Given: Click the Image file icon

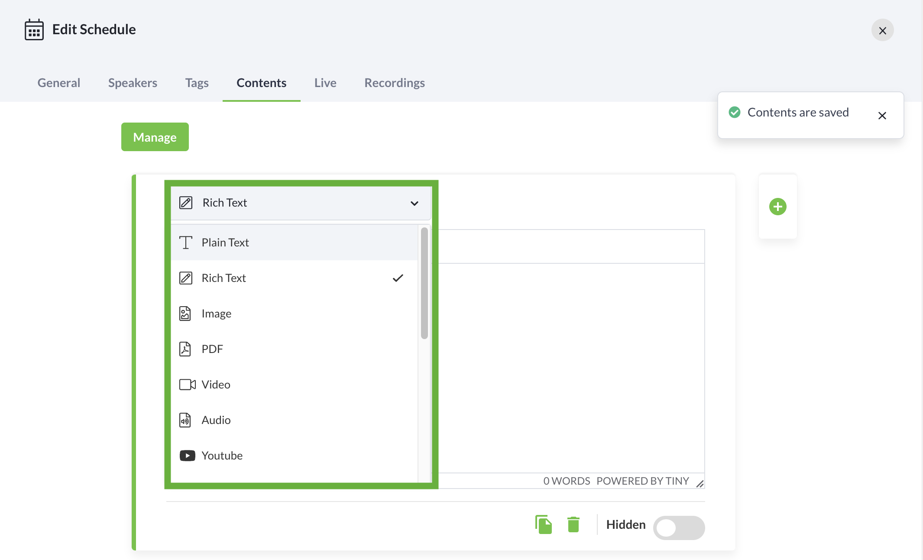Looking at the screenshot, I should point(185,314).
